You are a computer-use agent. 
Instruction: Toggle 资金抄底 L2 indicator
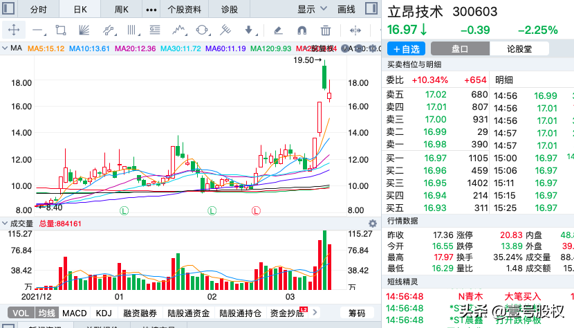[x=288, y=313]
